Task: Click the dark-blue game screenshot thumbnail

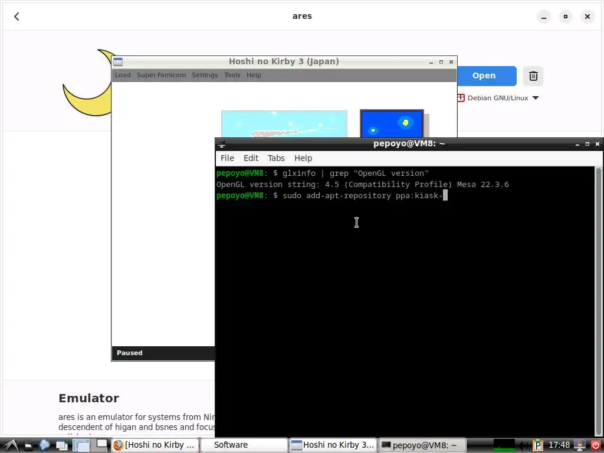Action: click(x=392, y=123)
